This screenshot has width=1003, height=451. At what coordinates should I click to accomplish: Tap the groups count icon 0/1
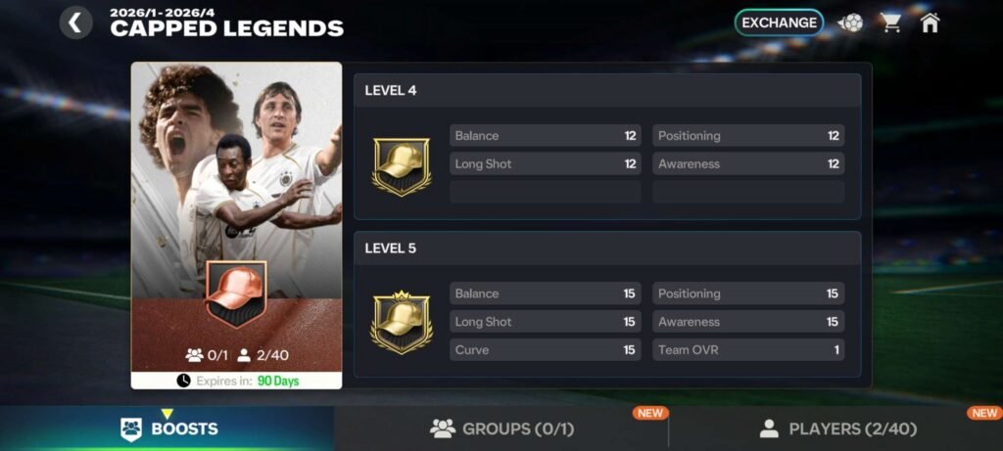(194, 355)
